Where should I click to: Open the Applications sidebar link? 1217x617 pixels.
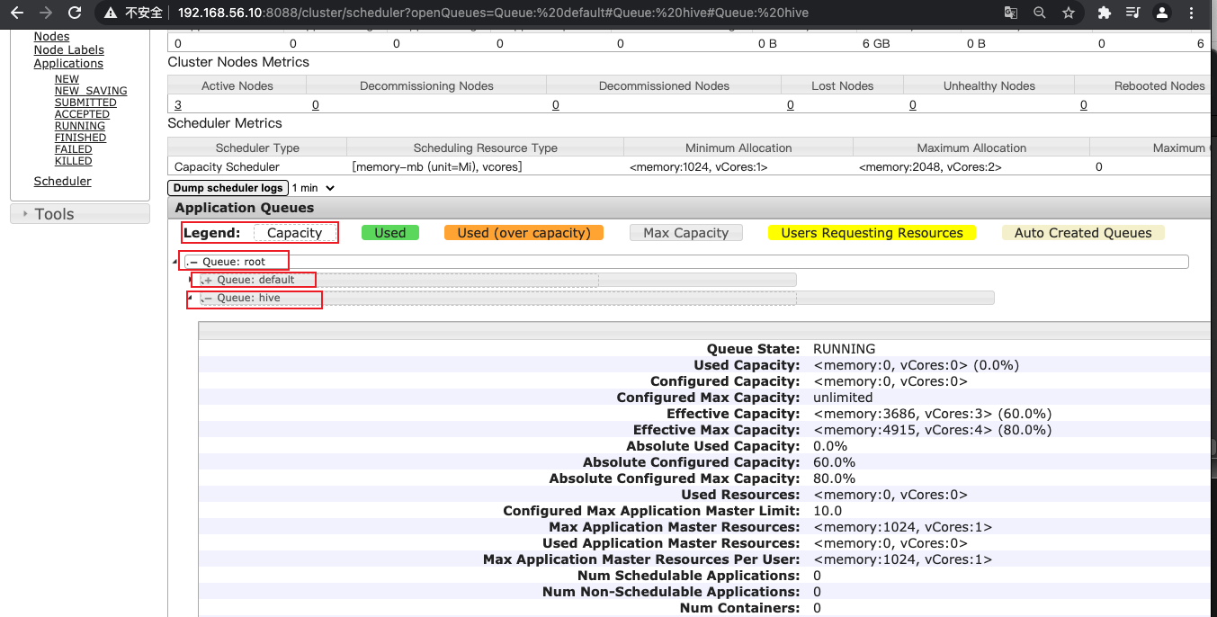(68, 64)
